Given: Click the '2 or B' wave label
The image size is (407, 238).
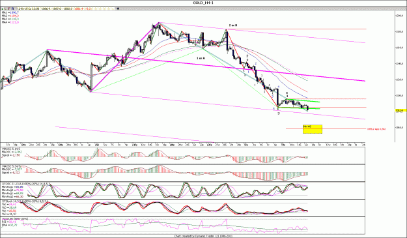Looking at the screenshot, I should pyautogui.click(x=233, y=25).
